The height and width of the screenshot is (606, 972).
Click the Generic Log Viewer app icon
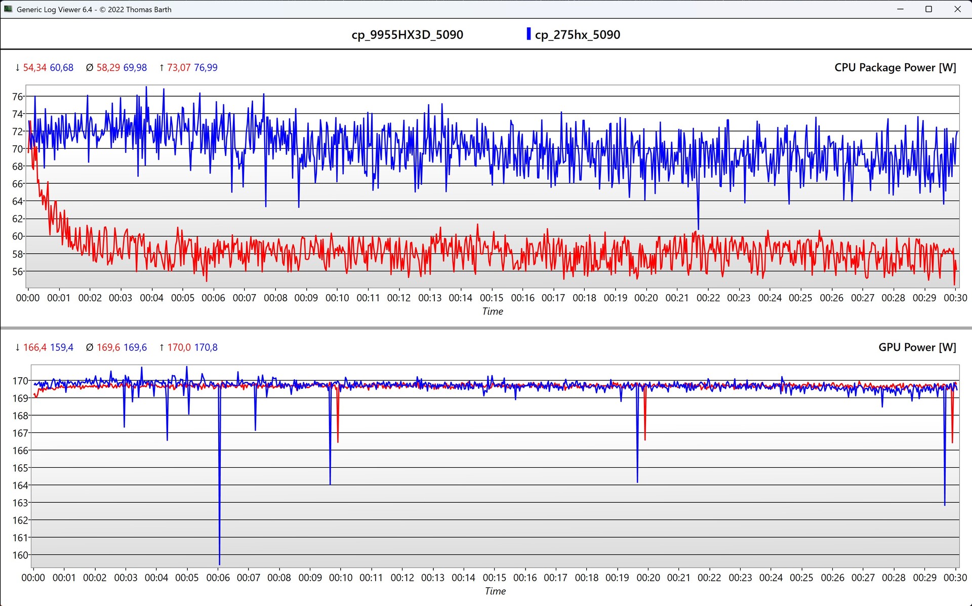[8, 9]
